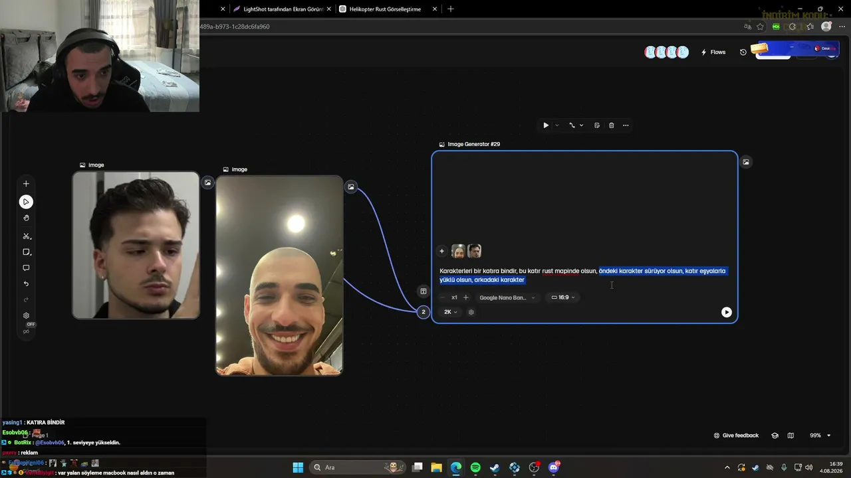The height and width of the screenshot is (478, 851).
Task: Open a new browser tab
Action: tap(451, 9)
